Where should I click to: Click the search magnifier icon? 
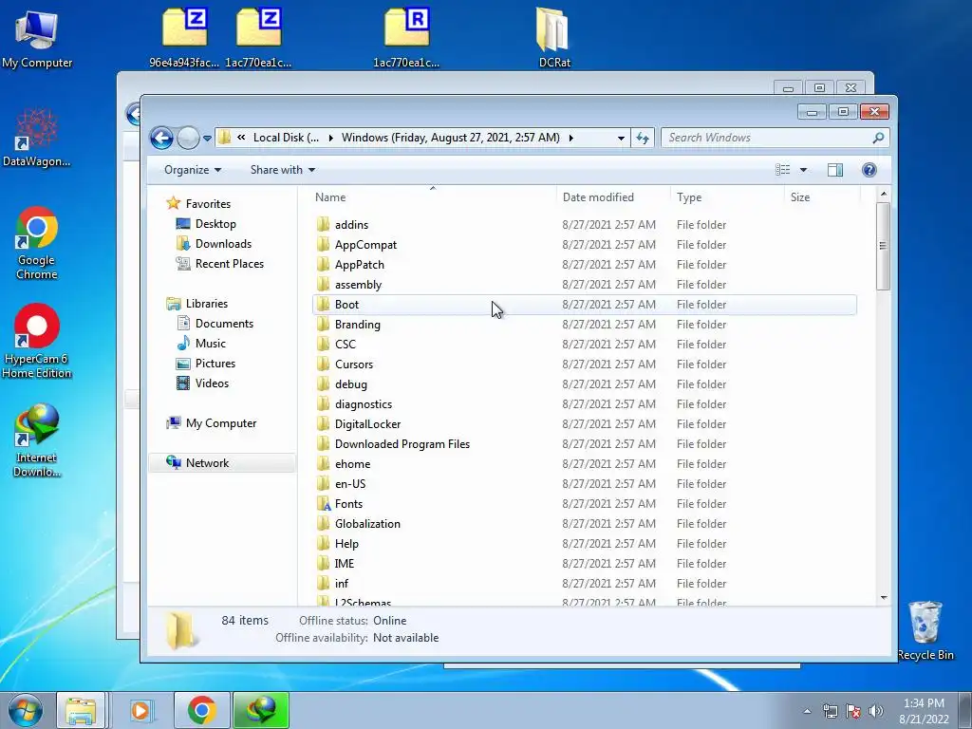tap(878, 138)
